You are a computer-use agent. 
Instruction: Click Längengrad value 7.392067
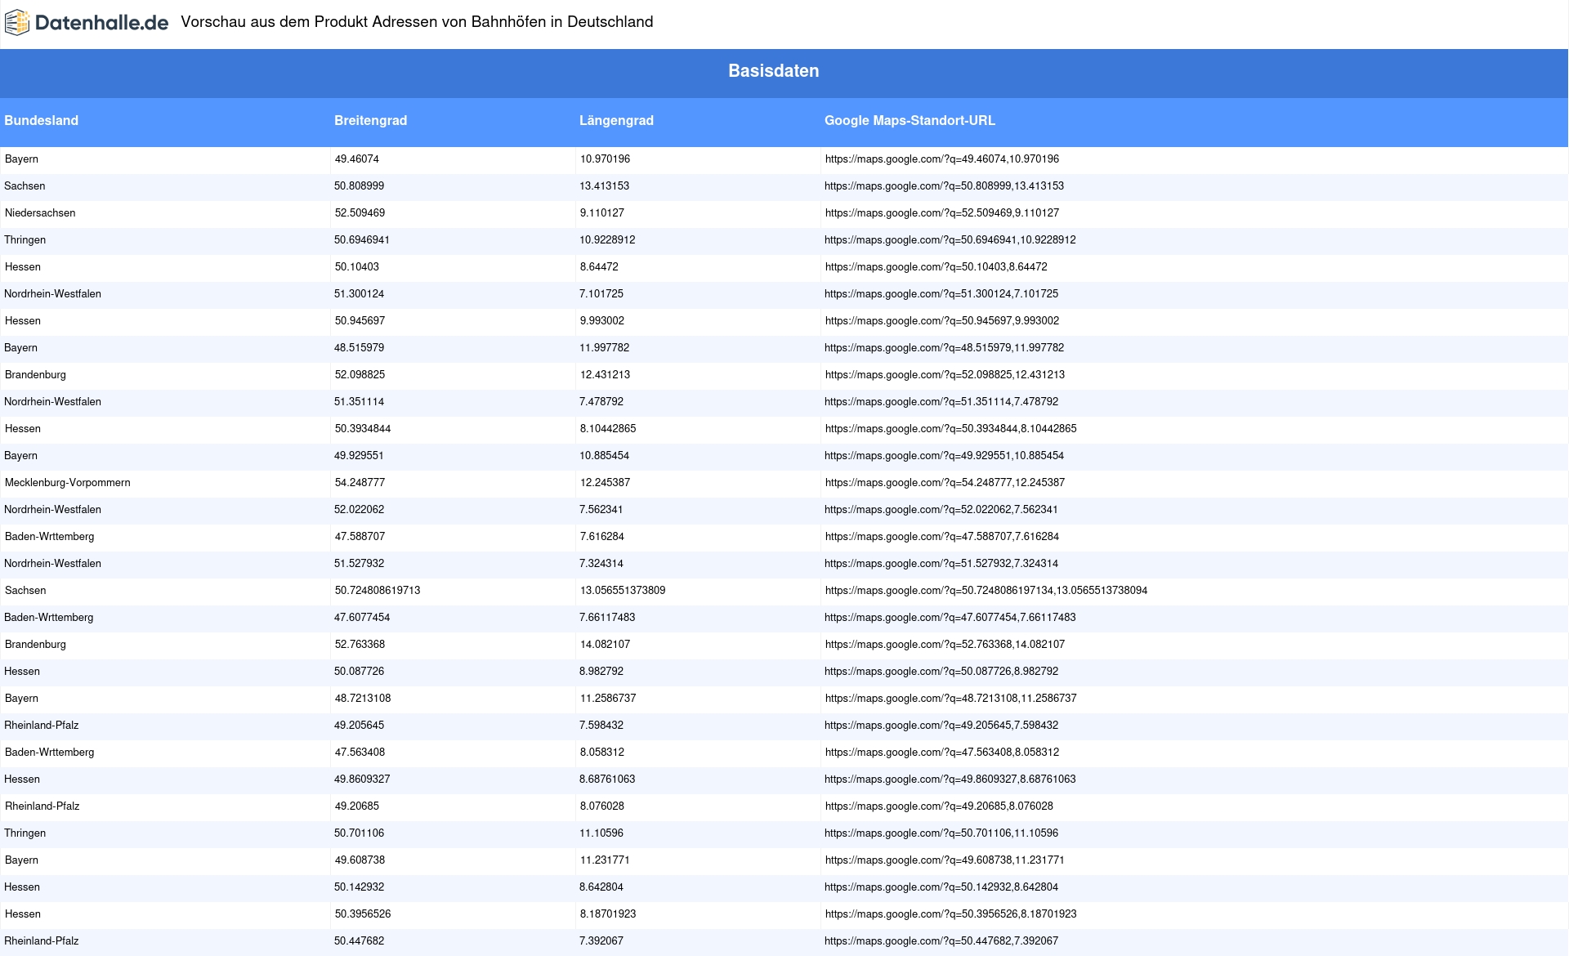click(601, 941)
